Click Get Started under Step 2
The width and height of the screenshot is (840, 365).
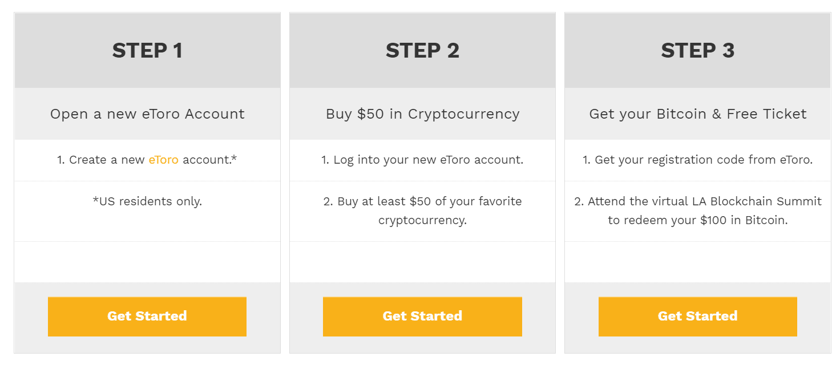click(x=422, y=317)
